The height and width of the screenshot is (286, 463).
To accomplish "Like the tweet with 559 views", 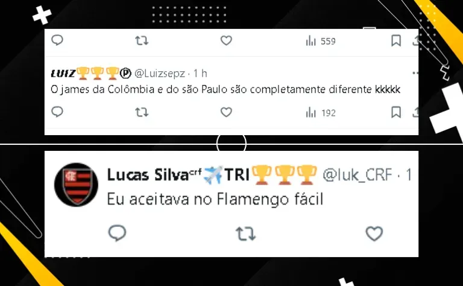I will tap(226, 40).
